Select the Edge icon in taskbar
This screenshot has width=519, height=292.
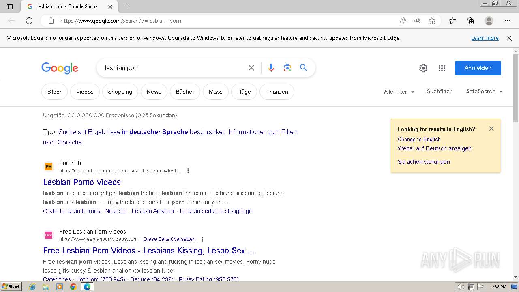87,287
